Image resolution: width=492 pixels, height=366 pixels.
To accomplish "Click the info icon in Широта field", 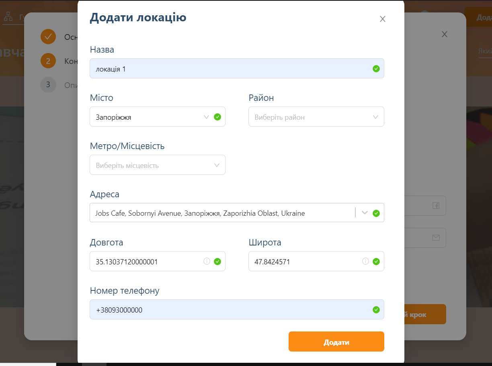I will 365,261.
